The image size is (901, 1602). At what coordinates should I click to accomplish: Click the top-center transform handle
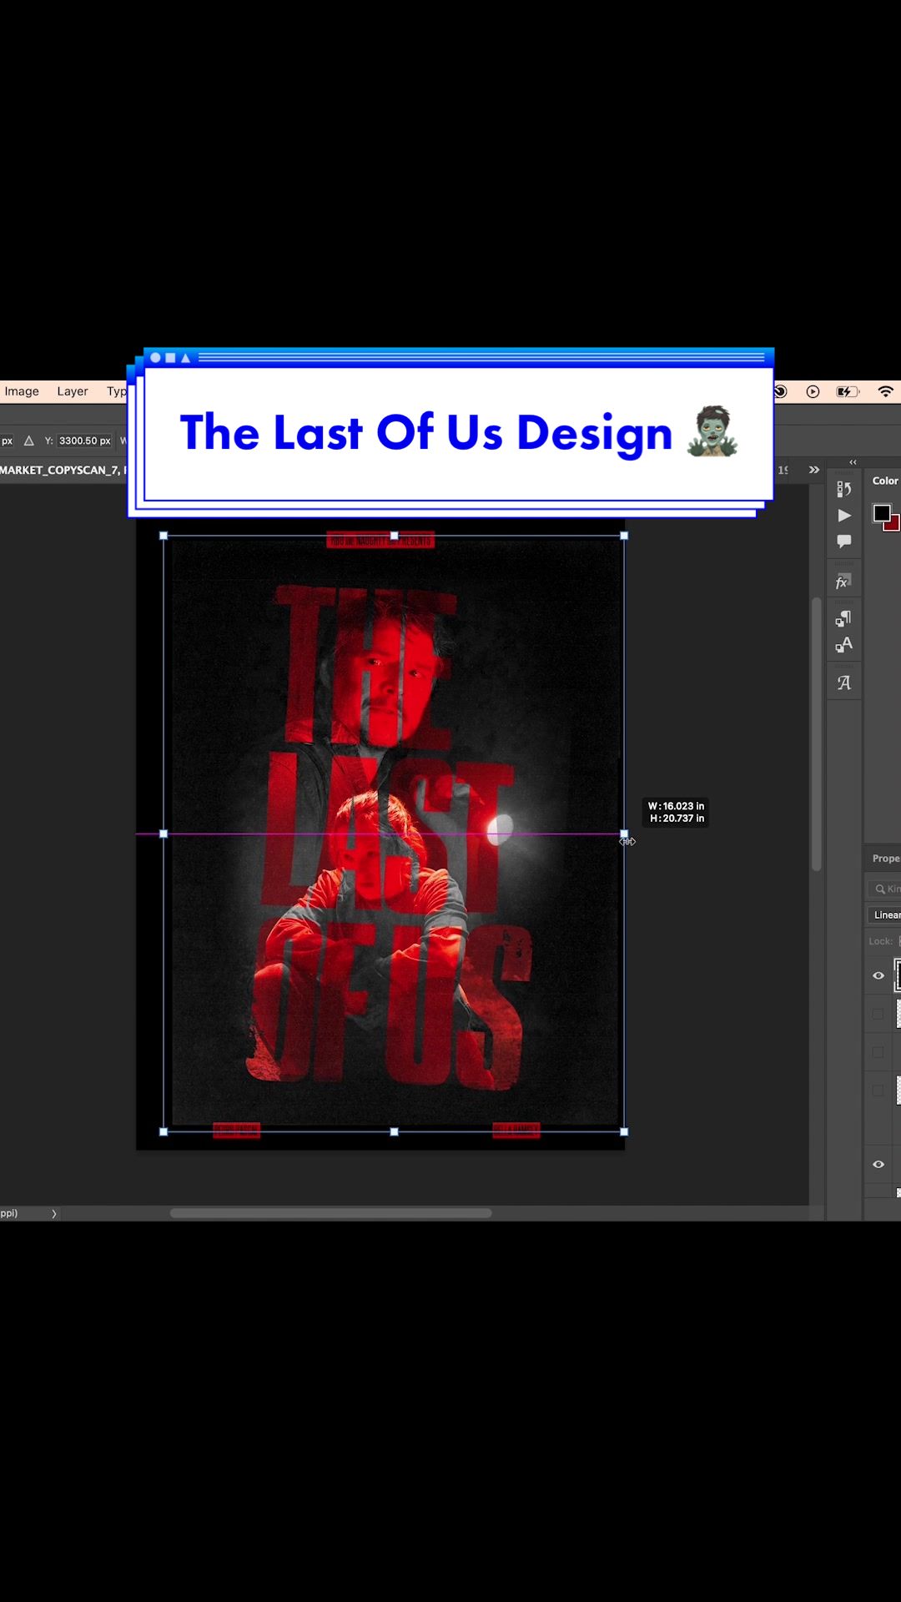click(394, 536)
